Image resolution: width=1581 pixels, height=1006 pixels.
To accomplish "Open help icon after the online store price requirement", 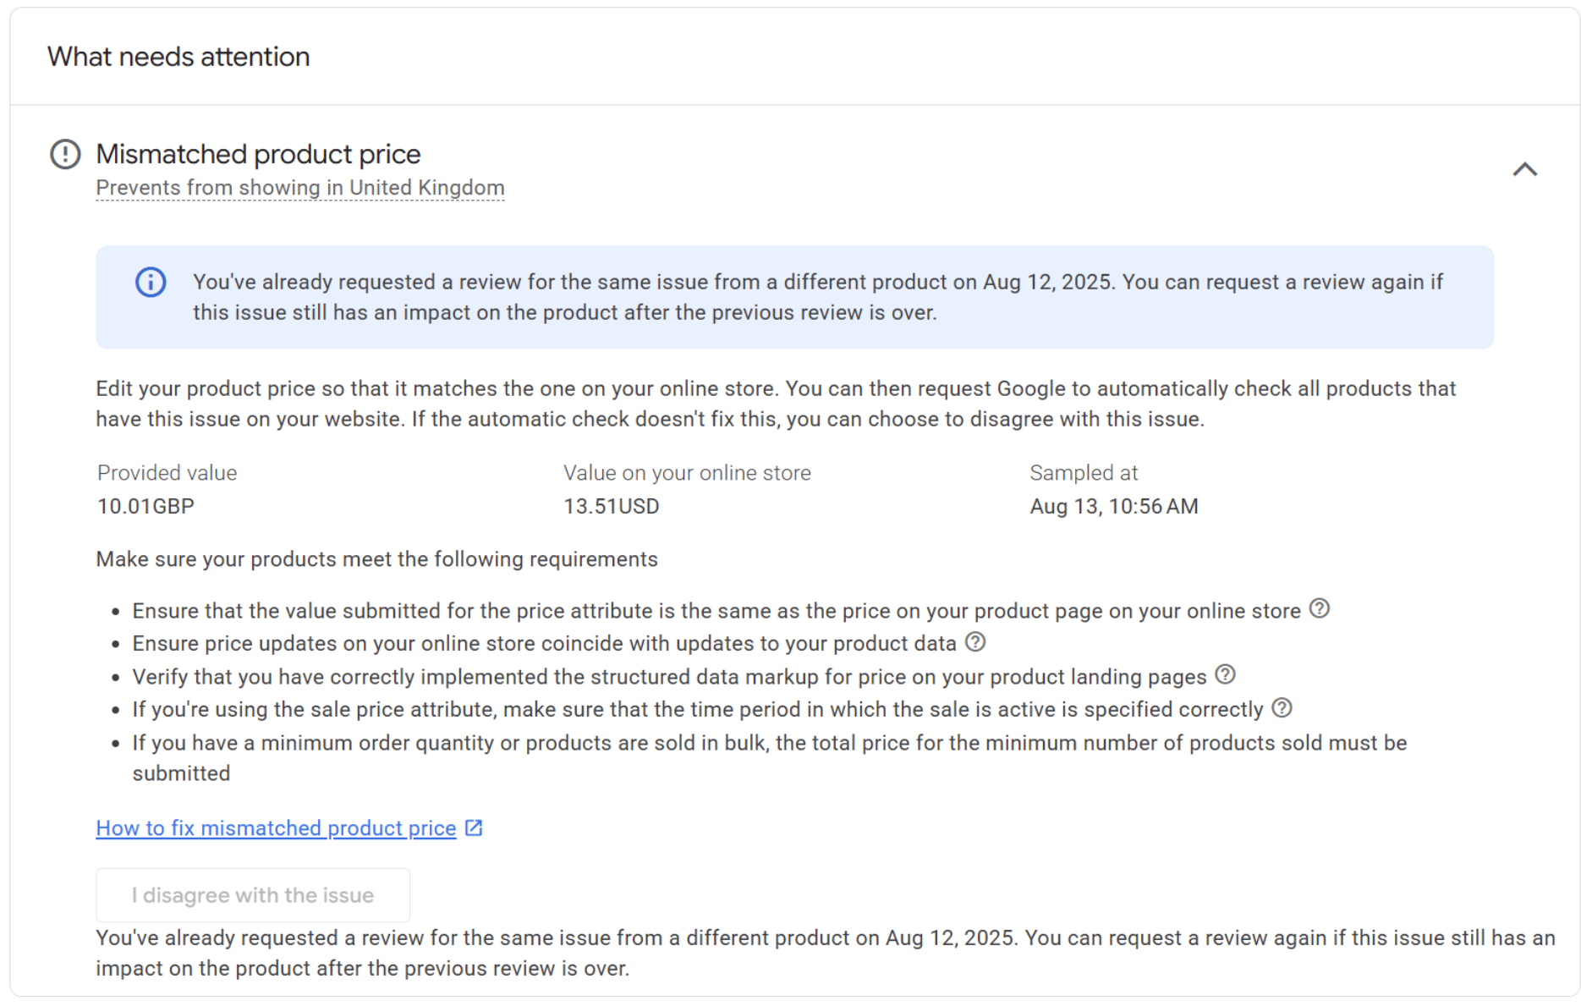I will click(1319, 608).
